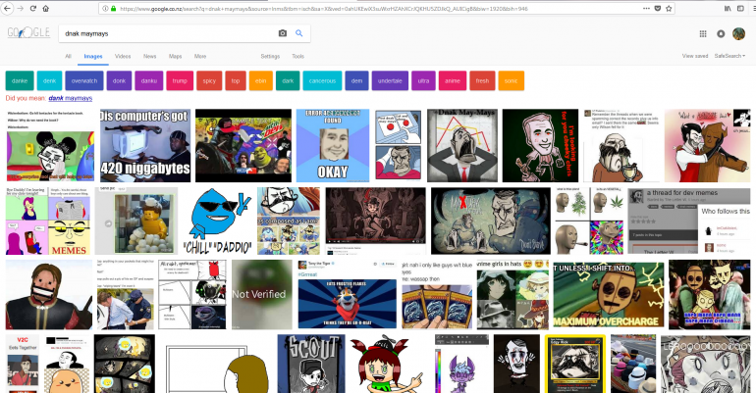Open the View saved link
Viewport: 756px width, 393px height.
695,56
